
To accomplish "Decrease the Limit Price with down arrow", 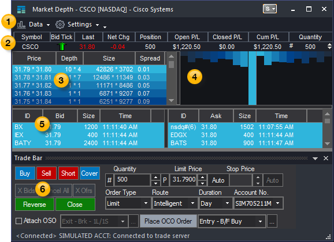I will [x=202, y=183].
